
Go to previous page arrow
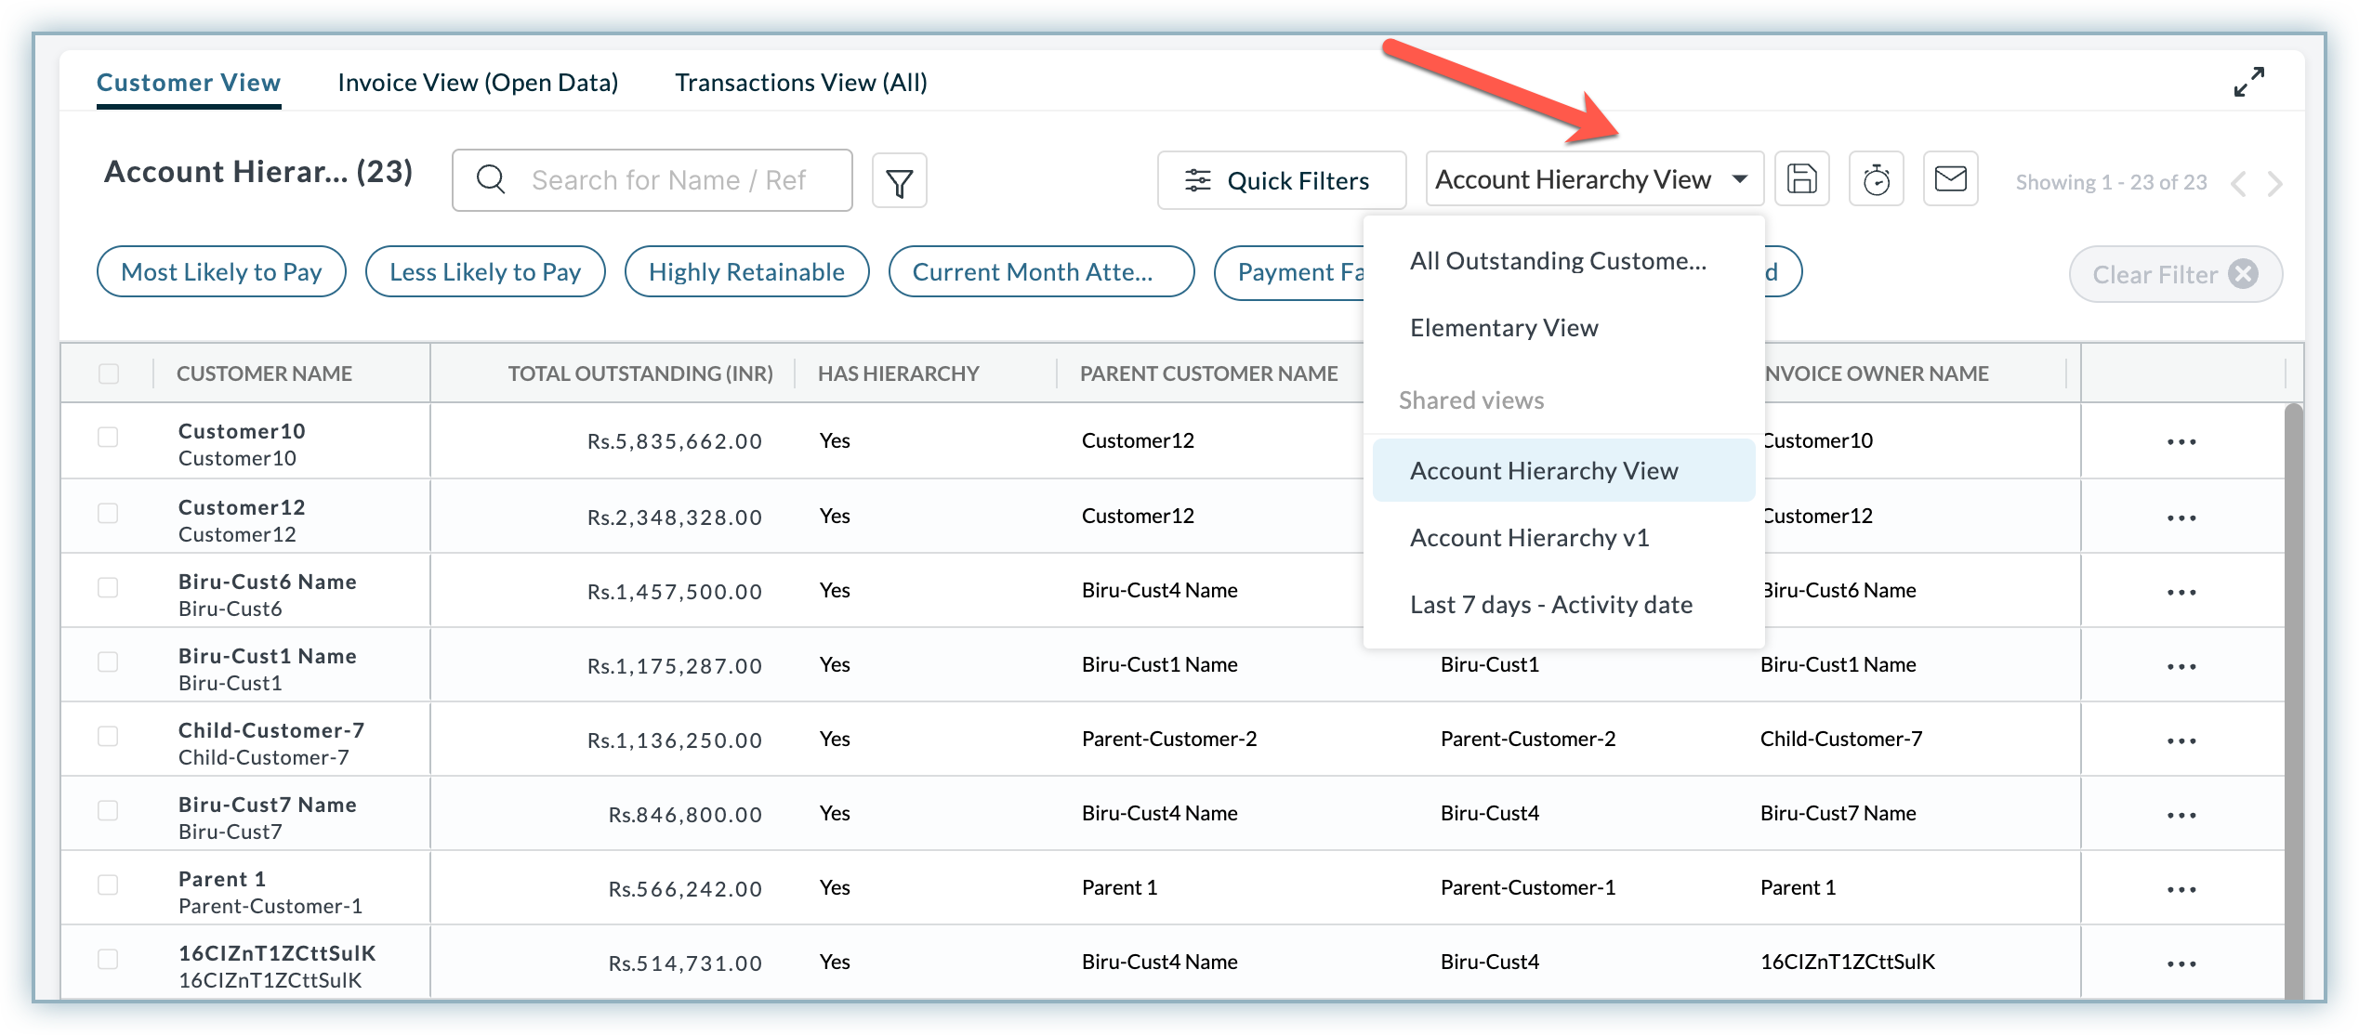2238,183
